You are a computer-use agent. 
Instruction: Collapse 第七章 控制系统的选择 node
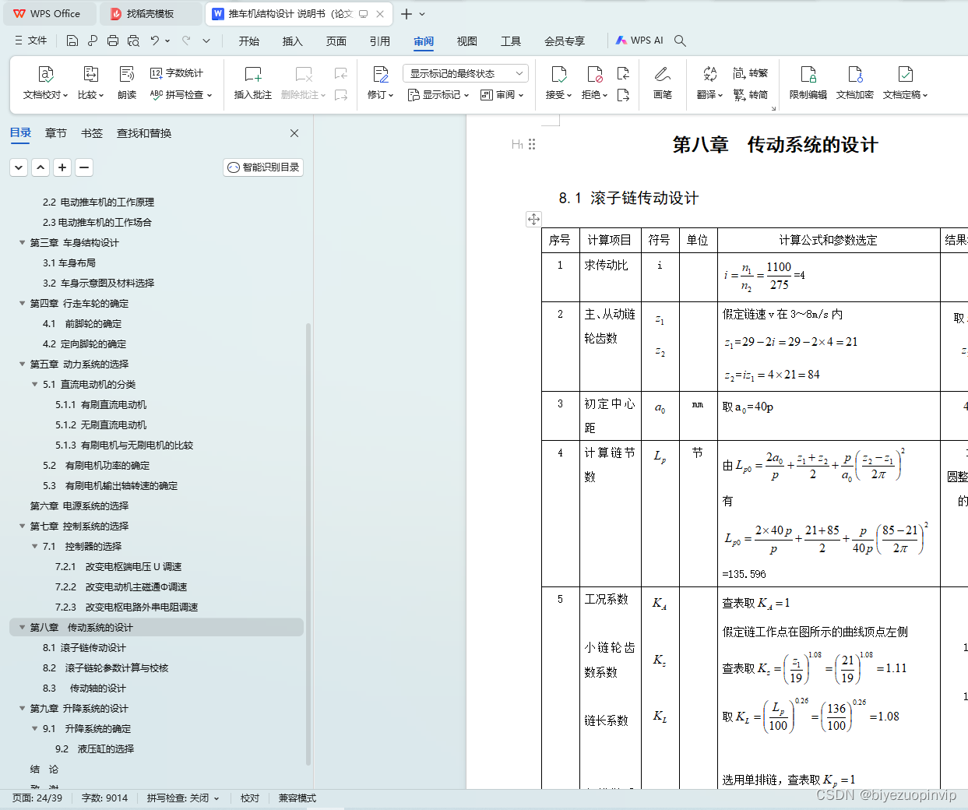[x=23, y=526]
